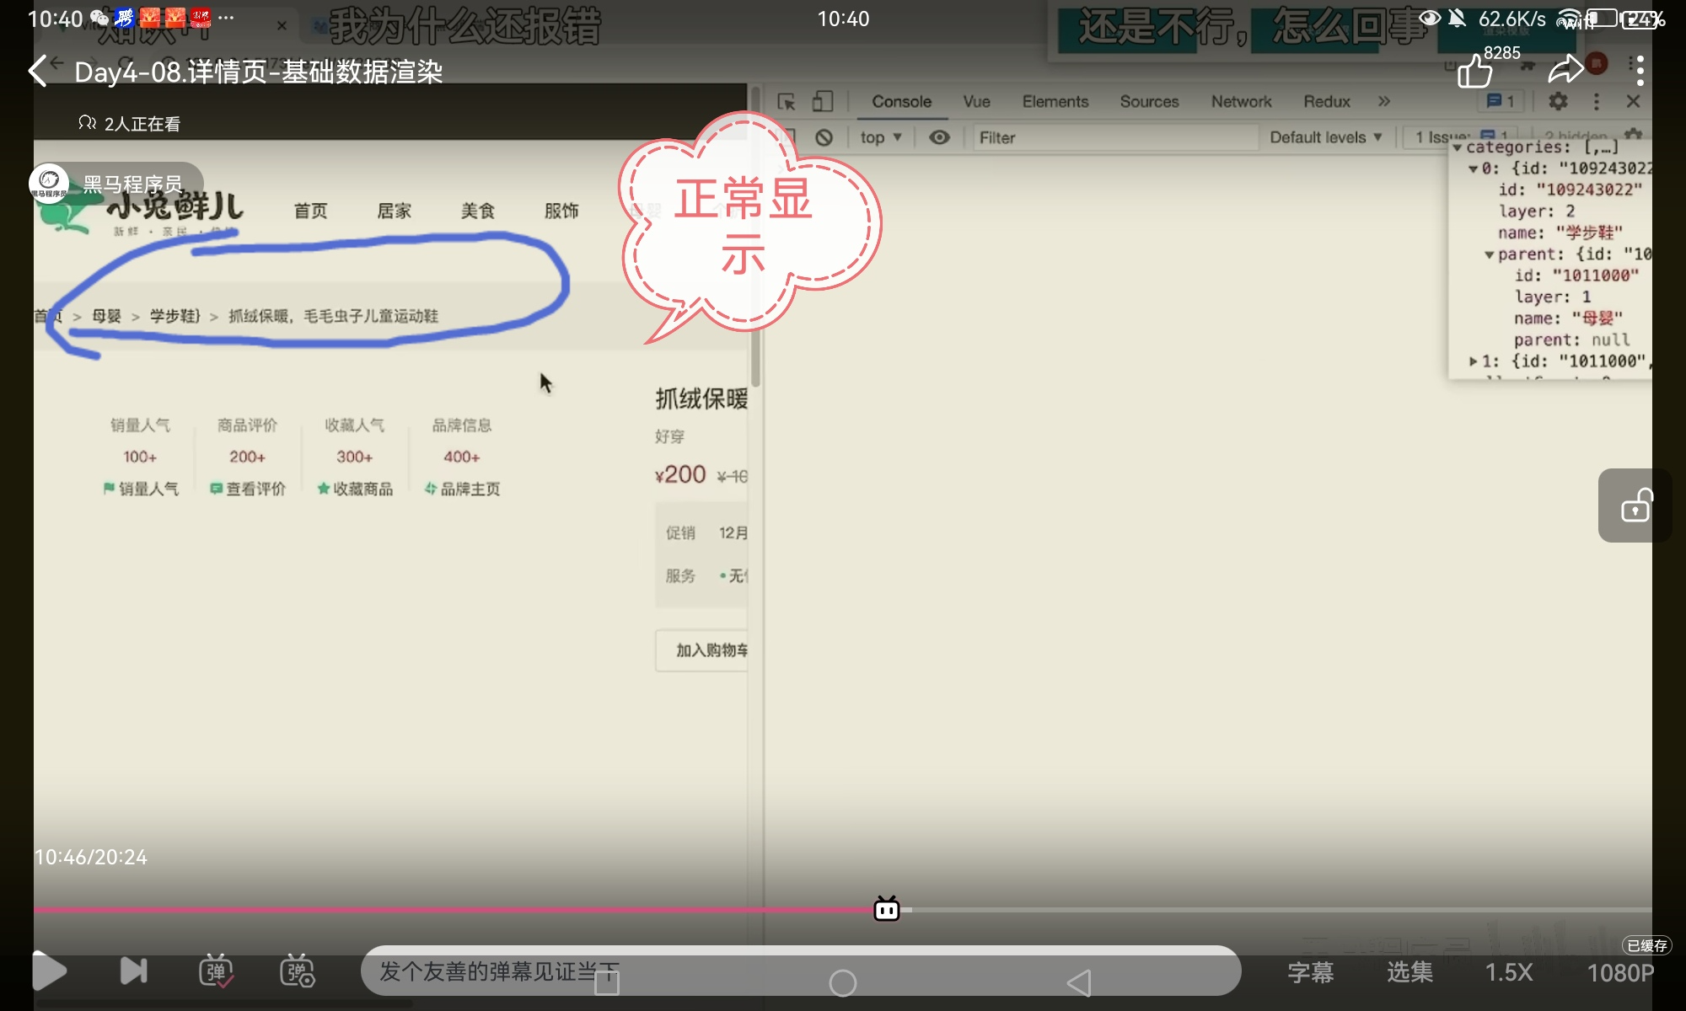This screenshot has width=1686, height=1011.
Task: Skip to the next episode
Action: click(x=133, y=971)
